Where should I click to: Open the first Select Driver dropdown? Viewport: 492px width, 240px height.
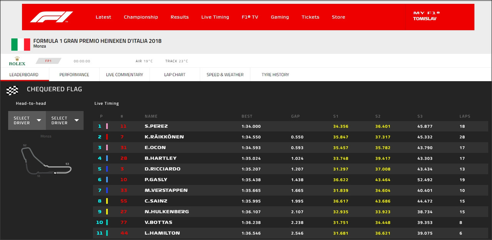27,120
